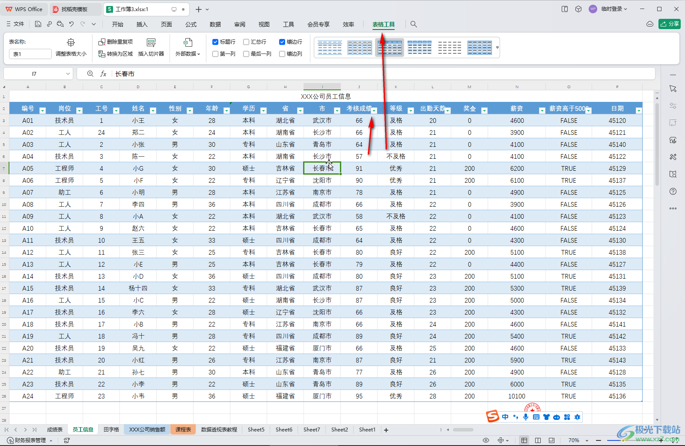The image size is (685, 446).
Task: Select the name cell 杨十四
Action: point(138,288)
